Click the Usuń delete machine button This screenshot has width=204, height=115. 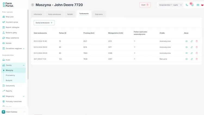145,5
